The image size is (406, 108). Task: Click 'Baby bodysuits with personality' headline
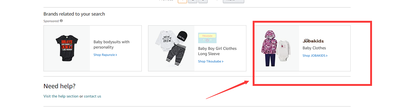pyautogui.click(x=111, y=45)
